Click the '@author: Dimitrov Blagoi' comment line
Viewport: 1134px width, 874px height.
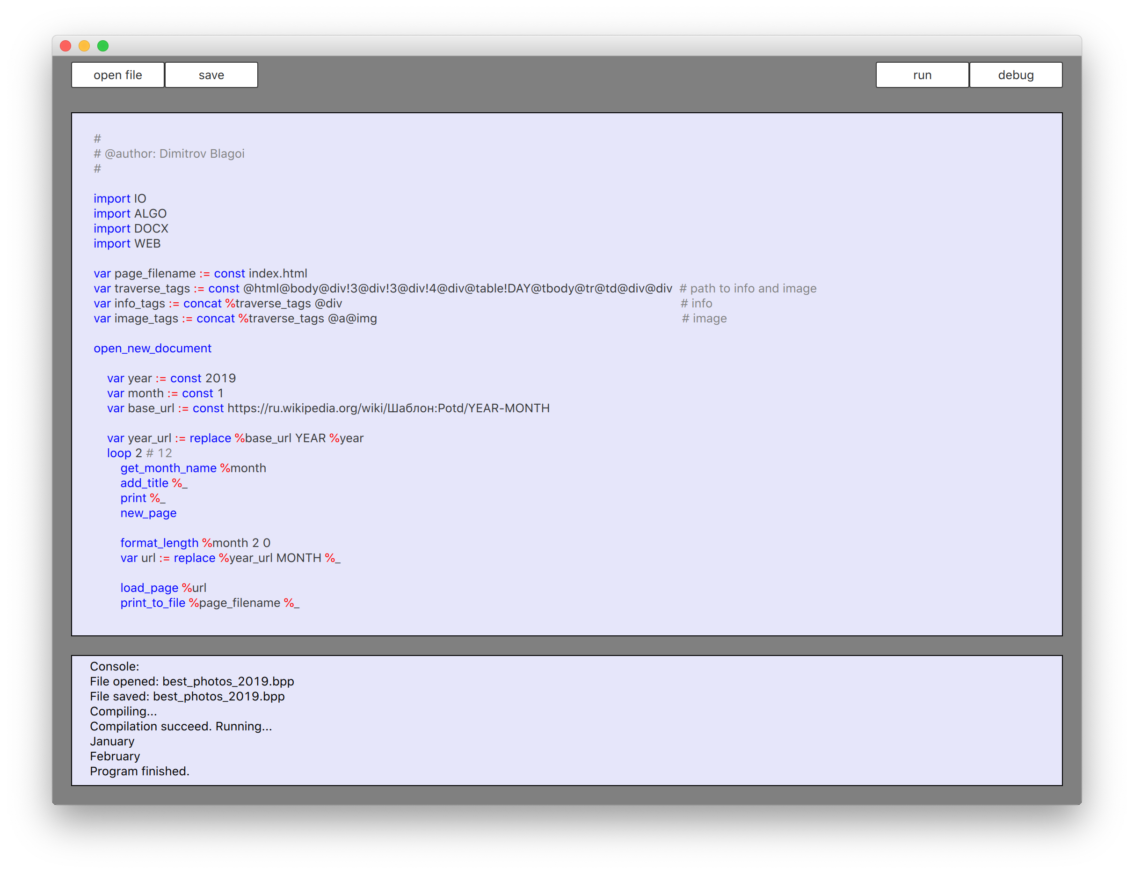169,154
